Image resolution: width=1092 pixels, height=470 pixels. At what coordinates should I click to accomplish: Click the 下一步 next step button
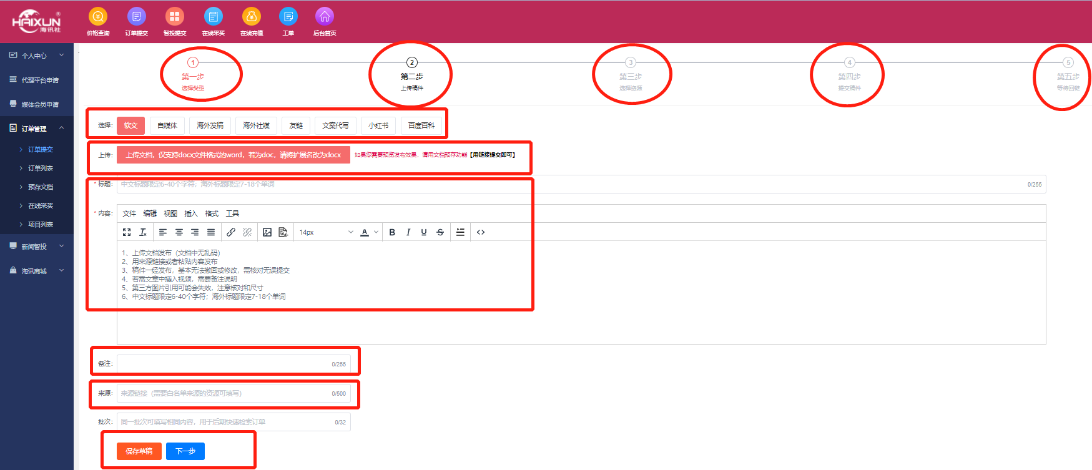point(185,451)
